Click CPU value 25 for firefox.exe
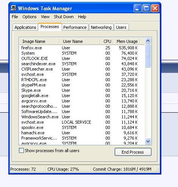 pos(108,48)
